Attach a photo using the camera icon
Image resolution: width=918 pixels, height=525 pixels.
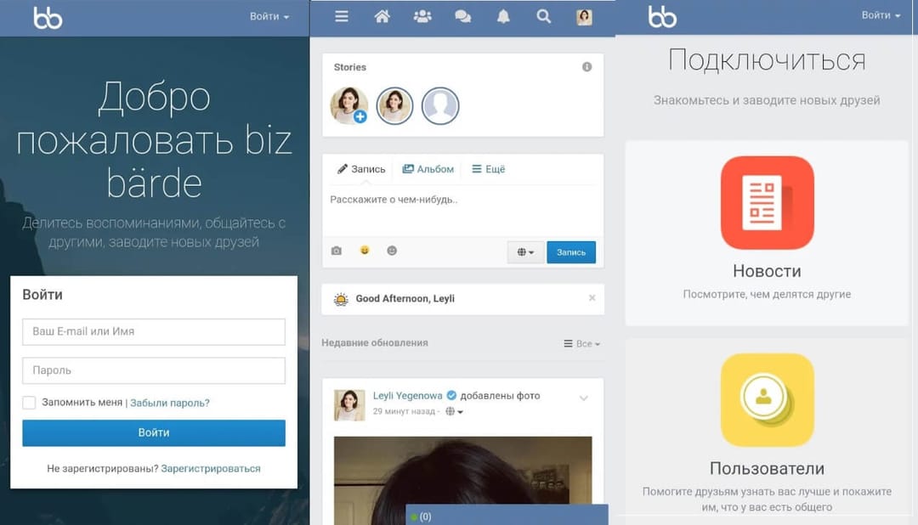(336, 251)
